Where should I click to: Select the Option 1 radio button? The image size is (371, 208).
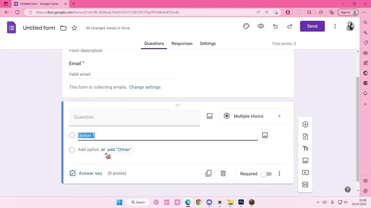(72, 135)
